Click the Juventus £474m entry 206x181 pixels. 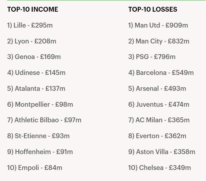(x=158, y=104)
